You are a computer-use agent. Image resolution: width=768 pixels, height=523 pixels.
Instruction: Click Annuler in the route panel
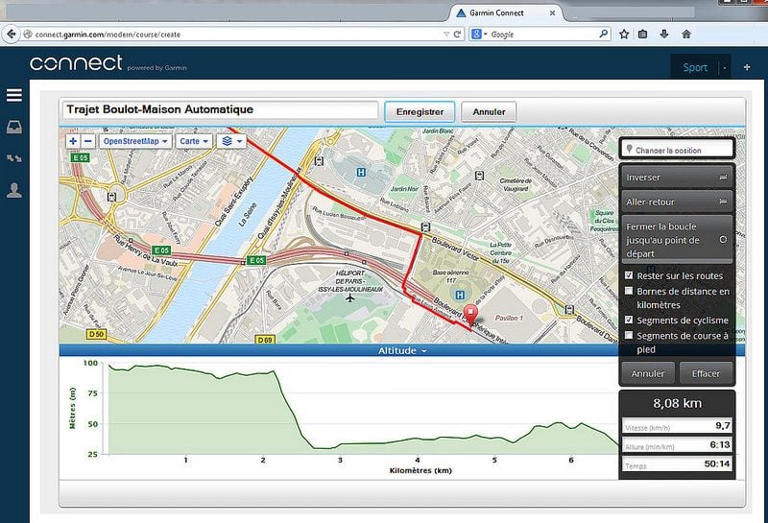pyautogui.click(x=648, y=373)
